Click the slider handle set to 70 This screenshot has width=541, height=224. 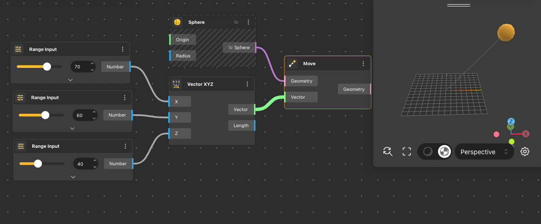(47, 67)
